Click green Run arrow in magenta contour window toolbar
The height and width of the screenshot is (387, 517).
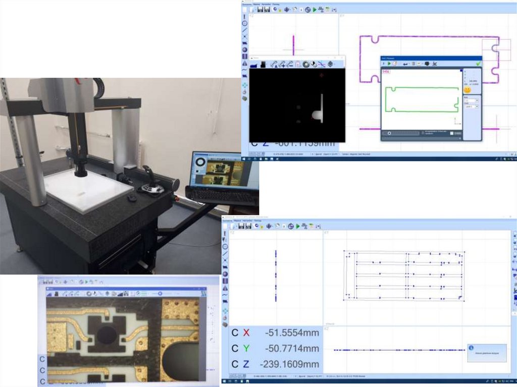(x=315, y=10)
